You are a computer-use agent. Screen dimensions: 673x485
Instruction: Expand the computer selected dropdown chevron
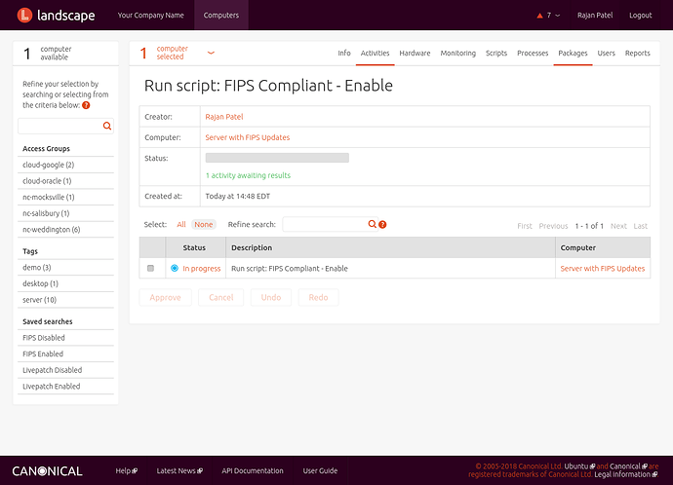click(x=211, y=53)
